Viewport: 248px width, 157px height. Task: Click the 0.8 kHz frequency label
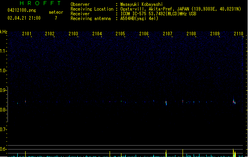3,110
